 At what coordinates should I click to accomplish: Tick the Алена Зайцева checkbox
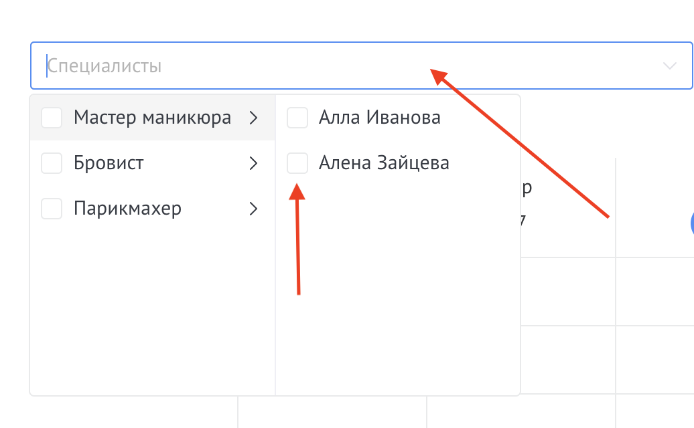tap(297, 163)
